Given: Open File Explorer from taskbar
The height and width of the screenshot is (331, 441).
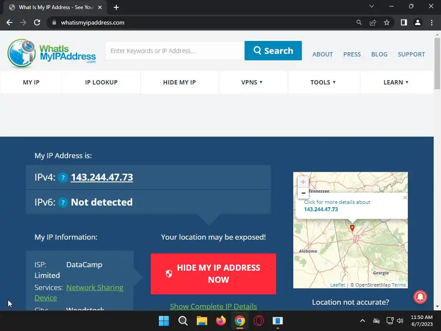Looking at the screenshot, I should pos(202,321).
